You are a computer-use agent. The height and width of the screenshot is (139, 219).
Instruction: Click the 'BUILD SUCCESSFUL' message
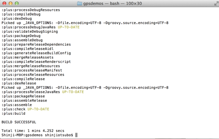(x=19, y=122)
